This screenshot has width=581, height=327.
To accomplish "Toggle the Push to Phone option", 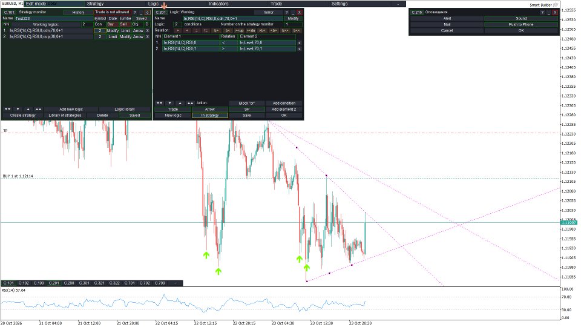I will point(521,24).
